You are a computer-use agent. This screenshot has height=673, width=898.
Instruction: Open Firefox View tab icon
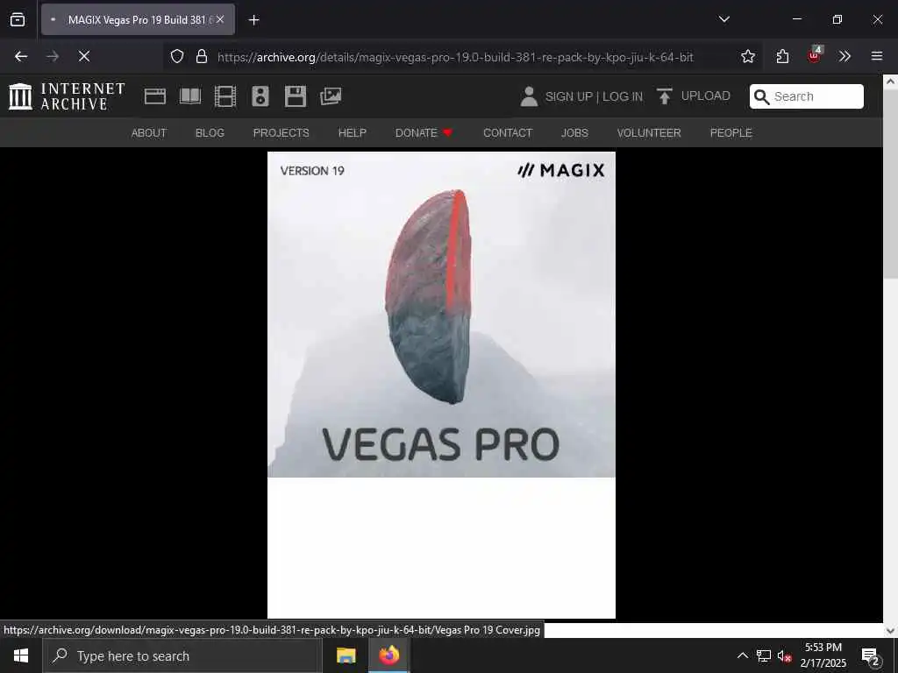(18, 19)
